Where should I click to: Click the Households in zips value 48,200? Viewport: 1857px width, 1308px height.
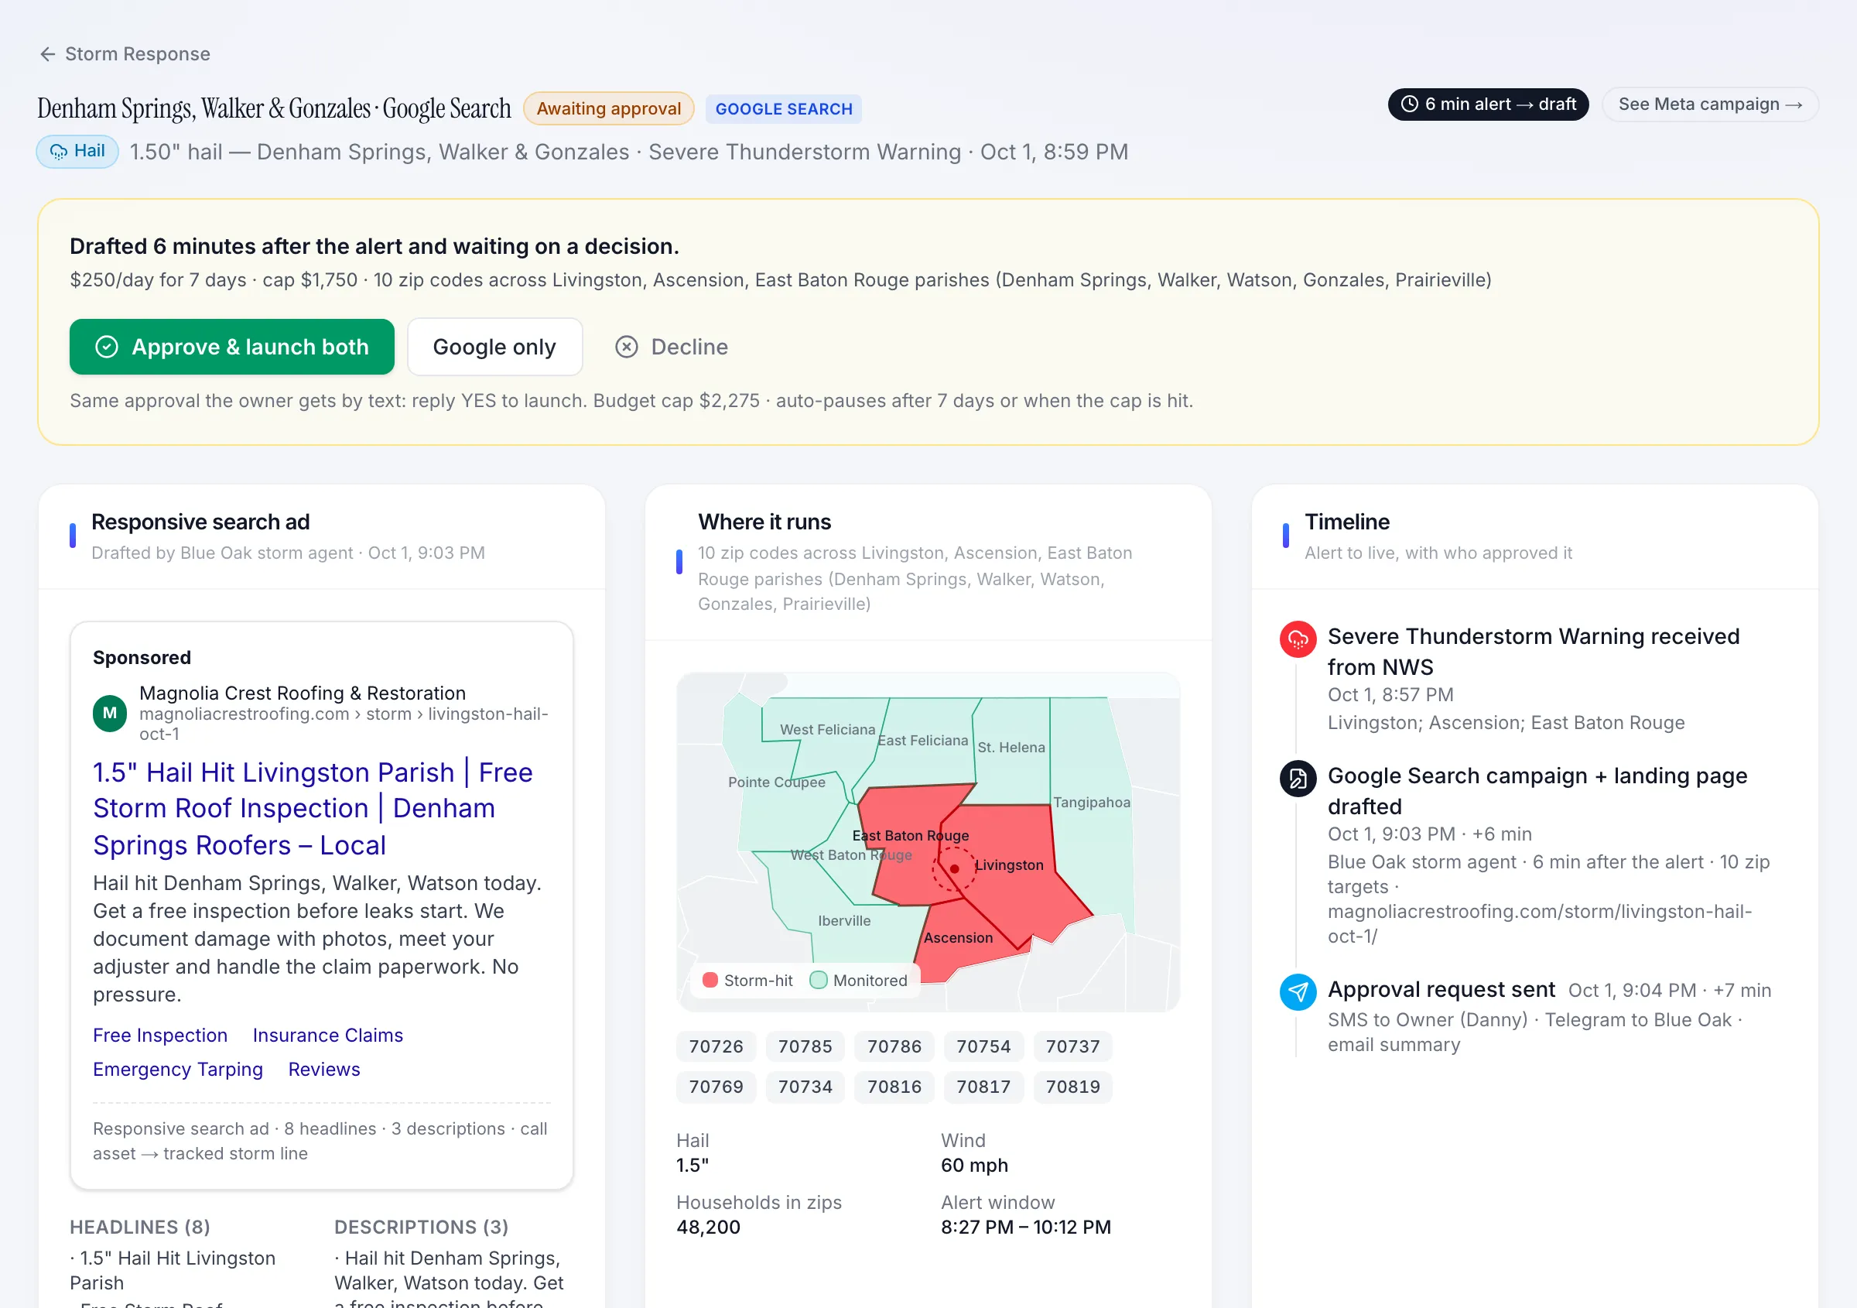click(708, 1227)
